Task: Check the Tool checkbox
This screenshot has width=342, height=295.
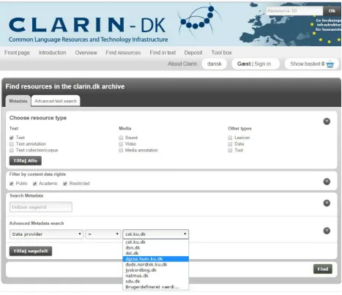Action: click(x=230, y=150)
